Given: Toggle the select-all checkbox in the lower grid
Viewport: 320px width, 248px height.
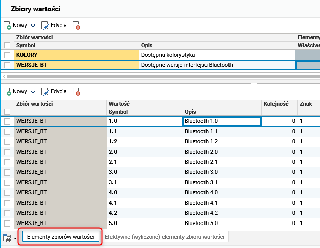Looking at the screenshot, I should 7,111.
